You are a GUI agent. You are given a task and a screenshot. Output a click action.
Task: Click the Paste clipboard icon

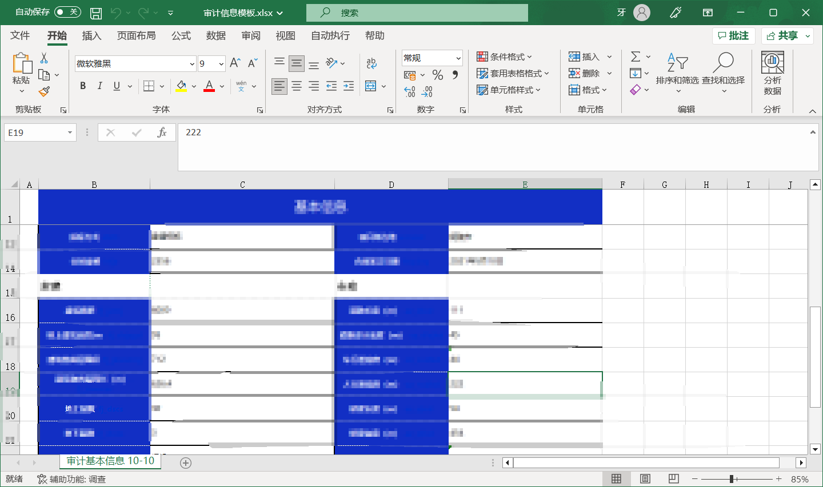(22, 63)
